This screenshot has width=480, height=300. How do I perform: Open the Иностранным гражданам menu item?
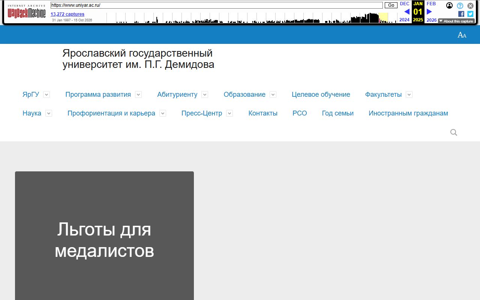point(408,113)
